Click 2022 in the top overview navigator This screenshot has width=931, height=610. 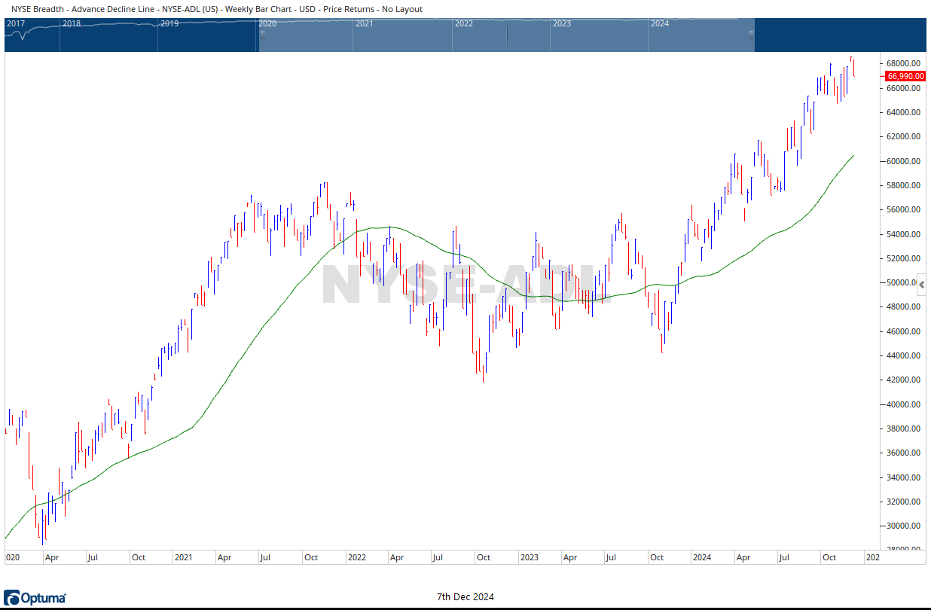(463, 23)
